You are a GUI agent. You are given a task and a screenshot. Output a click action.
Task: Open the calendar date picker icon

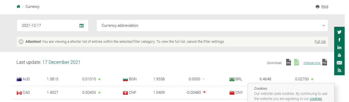point(82,25)
